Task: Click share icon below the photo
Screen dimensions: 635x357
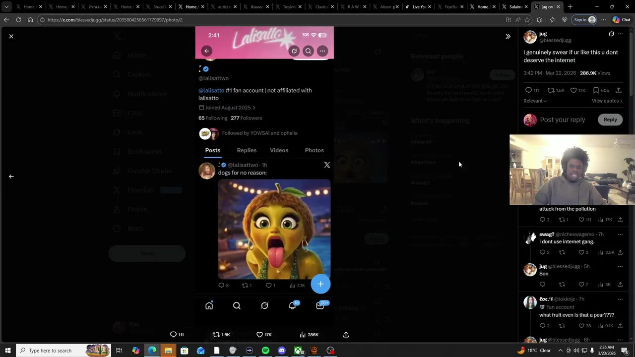Action: [346, 335]
